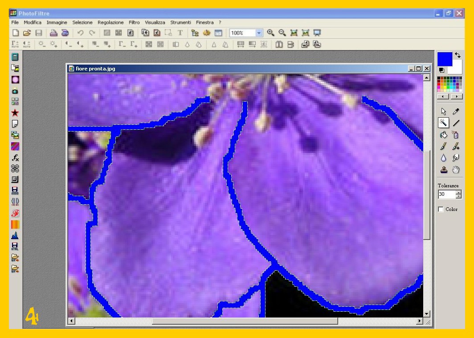Image resolution: width=474 pixels, height=338 pixels.
Task: Select the Line drawing tool
Action: pos(456,123)
